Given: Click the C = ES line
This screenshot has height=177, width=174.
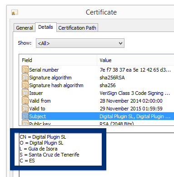Looking at the screenshot, I should point(27,161).
